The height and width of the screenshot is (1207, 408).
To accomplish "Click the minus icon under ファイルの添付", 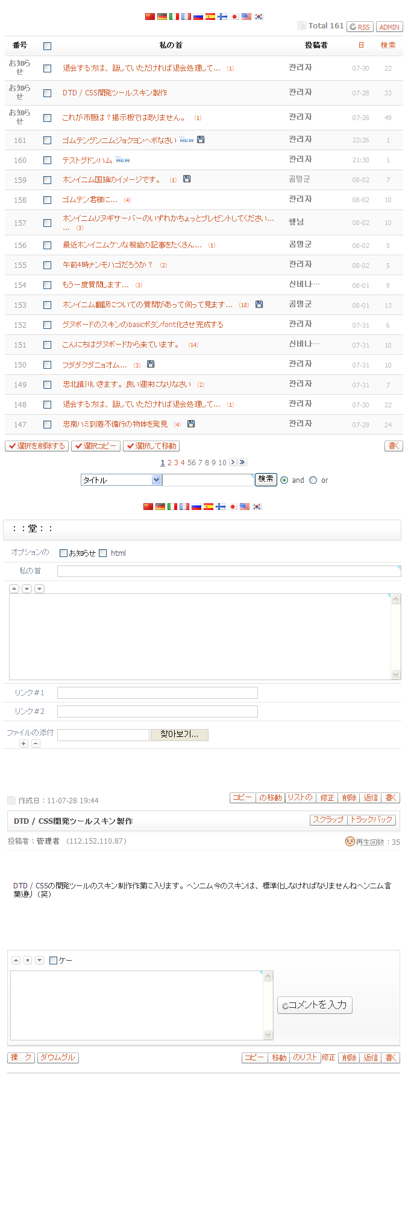I will pyautogui.click(x=36, y=744).
